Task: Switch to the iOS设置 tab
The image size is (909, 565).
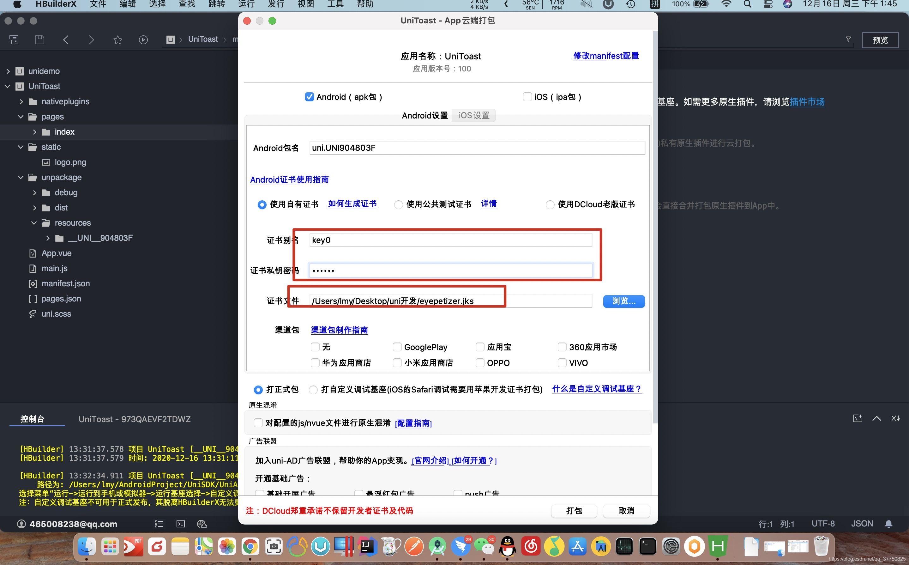Action: [x=473, y=115]
